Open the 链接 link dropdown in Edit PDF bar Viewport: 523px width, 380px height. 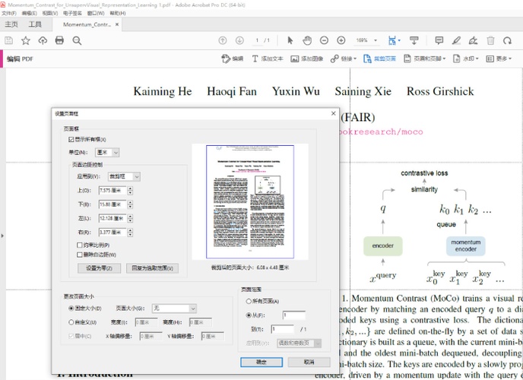(344, 59)
